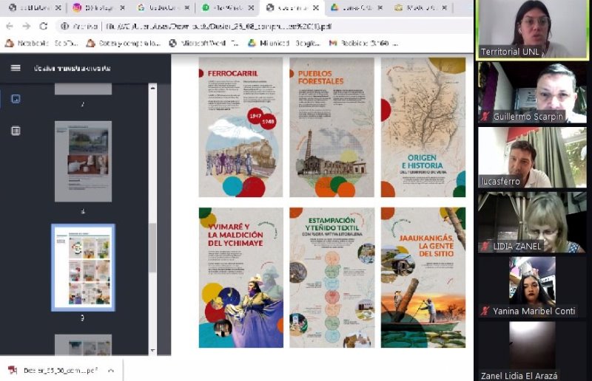The image size is (592, 381).
Task: Select Guillermo Scarpin's video tile
Action: 532,92
